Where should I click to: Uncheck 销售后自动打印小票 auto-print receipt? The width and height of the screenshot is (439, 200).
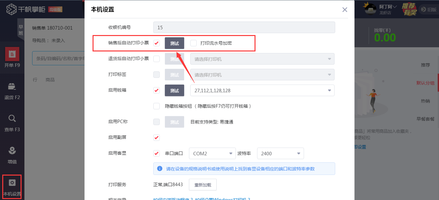click(156, 43)
